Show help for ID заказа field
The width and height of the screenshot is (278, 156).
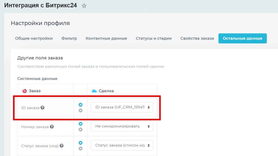pos(43,108)
